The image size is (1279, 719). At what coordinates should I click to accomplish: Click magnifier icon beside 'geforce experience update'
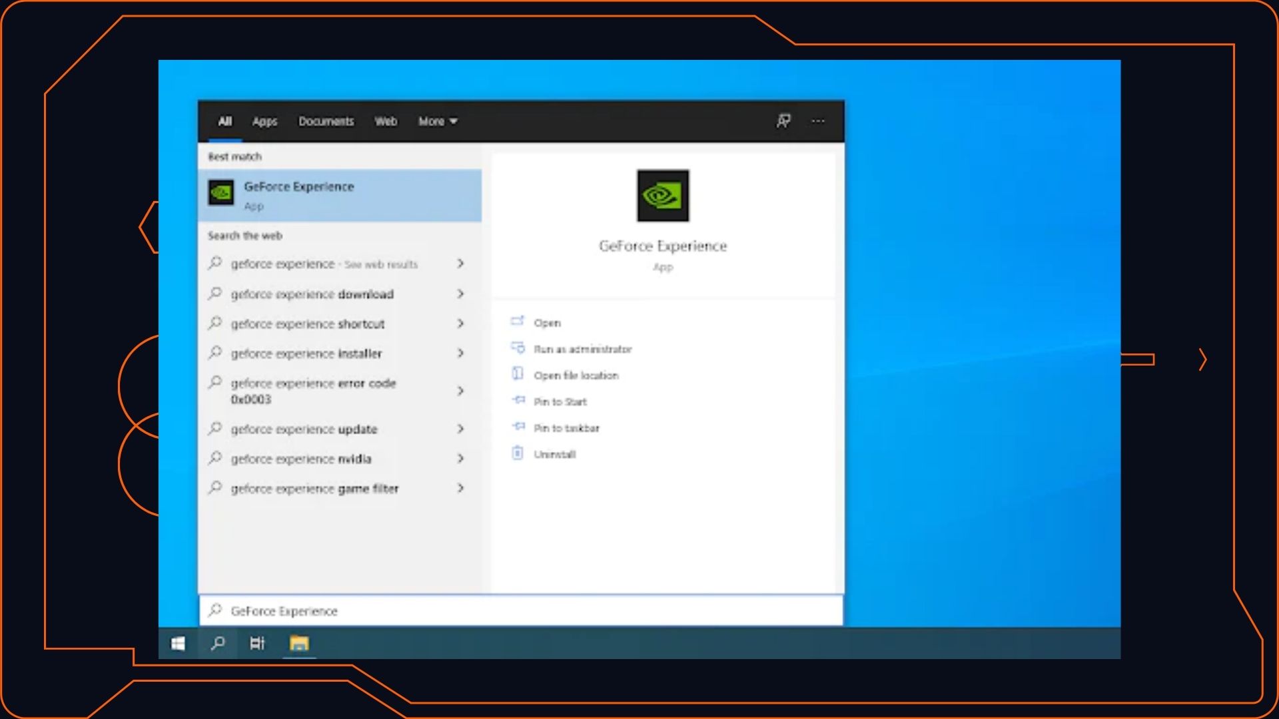214,428
